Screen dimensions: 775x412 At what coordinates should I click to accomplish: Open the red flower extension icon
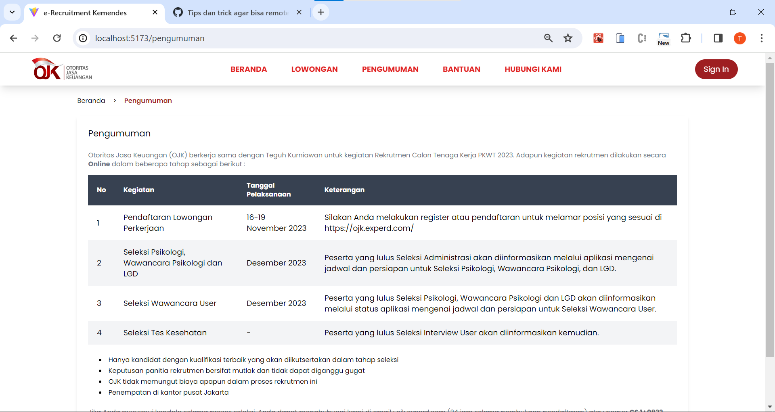click(x=598, y=38)
